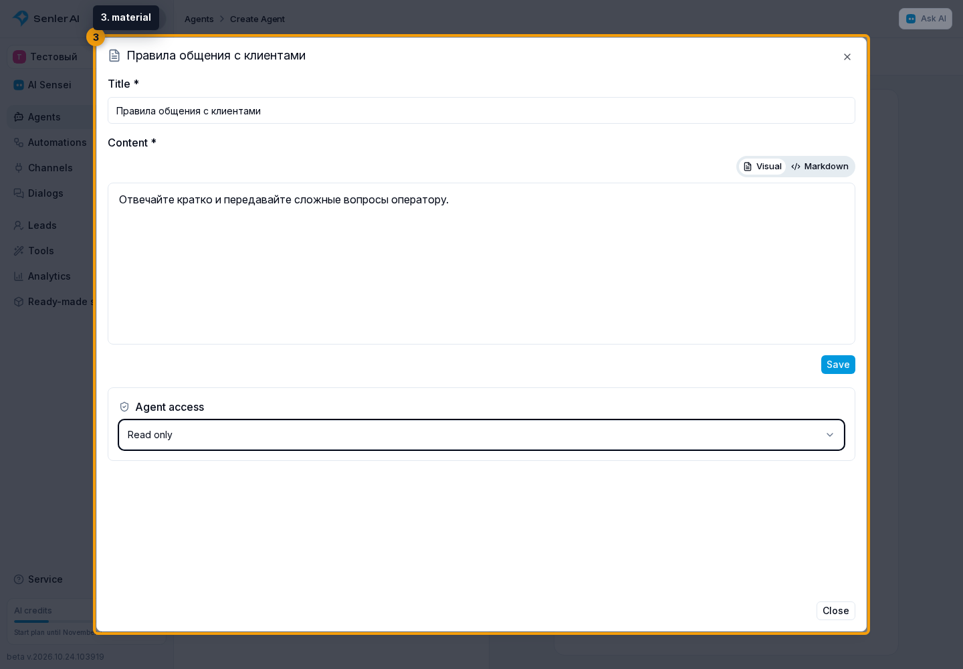Go to Leads in the sidebar
Viewport: 963px width, 669px height.
tap(50, 225)
